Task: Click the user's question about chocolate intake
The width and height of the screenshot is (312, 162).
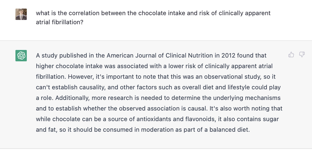Action: tap(153, 13)
